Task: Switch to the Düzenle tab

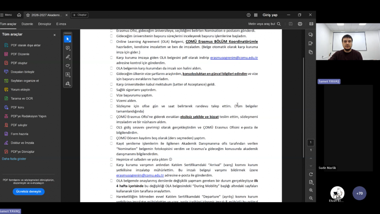Action: click(27, 24)
